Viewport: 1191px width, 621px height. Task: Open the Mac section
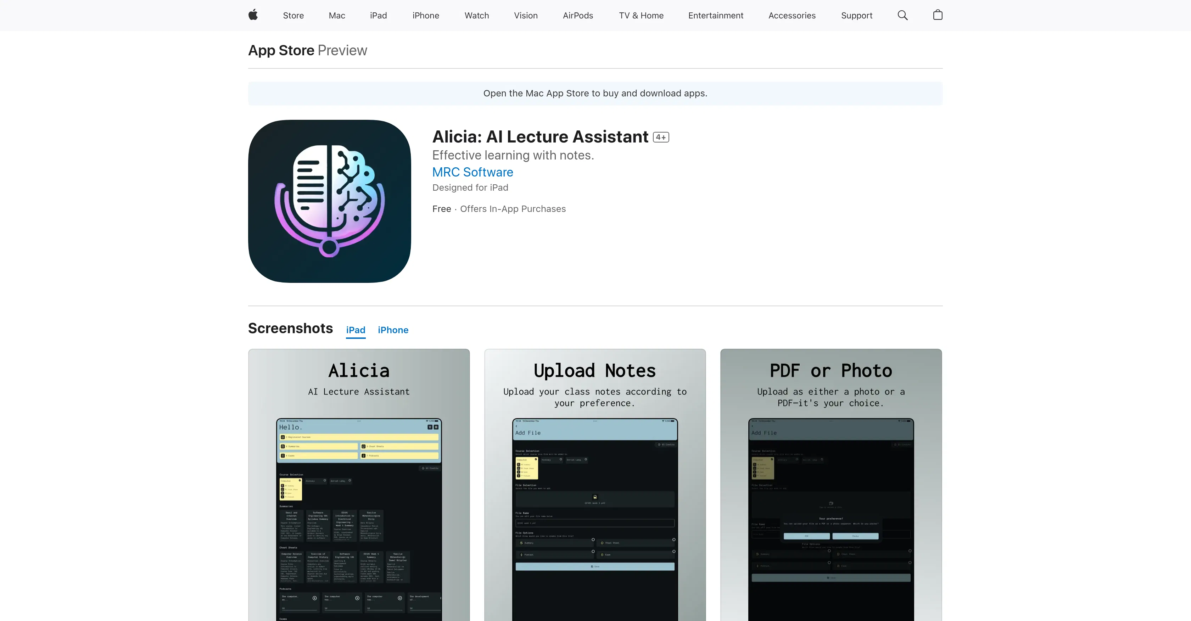pyautogui.click(x=337, y=15)
